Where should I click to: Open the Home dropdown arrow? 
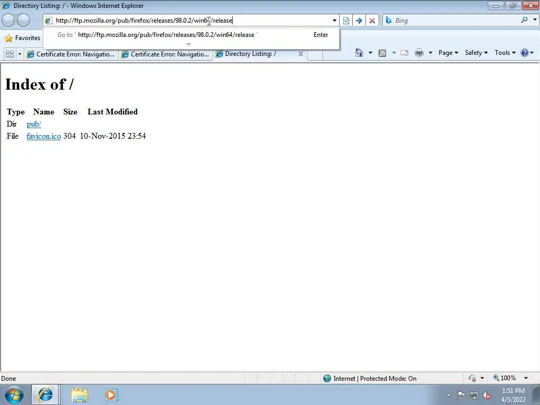[x=370, y=53]
